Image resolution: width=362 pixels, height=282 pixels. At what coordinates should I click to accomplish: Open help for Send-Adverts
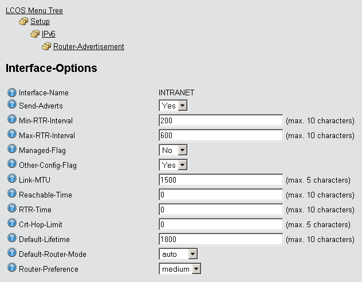click(x=11, y=105)
